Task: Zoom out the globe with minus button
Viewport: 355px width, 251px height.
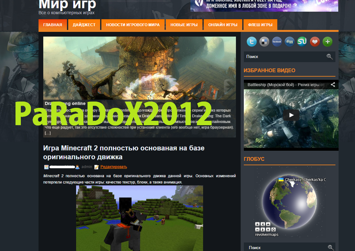Action: click(257, 229)
